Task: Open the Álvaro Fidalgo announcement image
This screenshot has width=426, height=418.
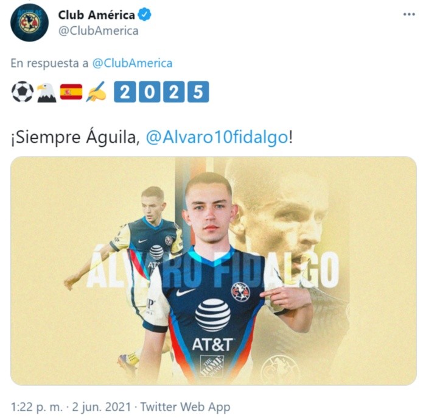Action: pyautogui.click(x=213, y=271)
